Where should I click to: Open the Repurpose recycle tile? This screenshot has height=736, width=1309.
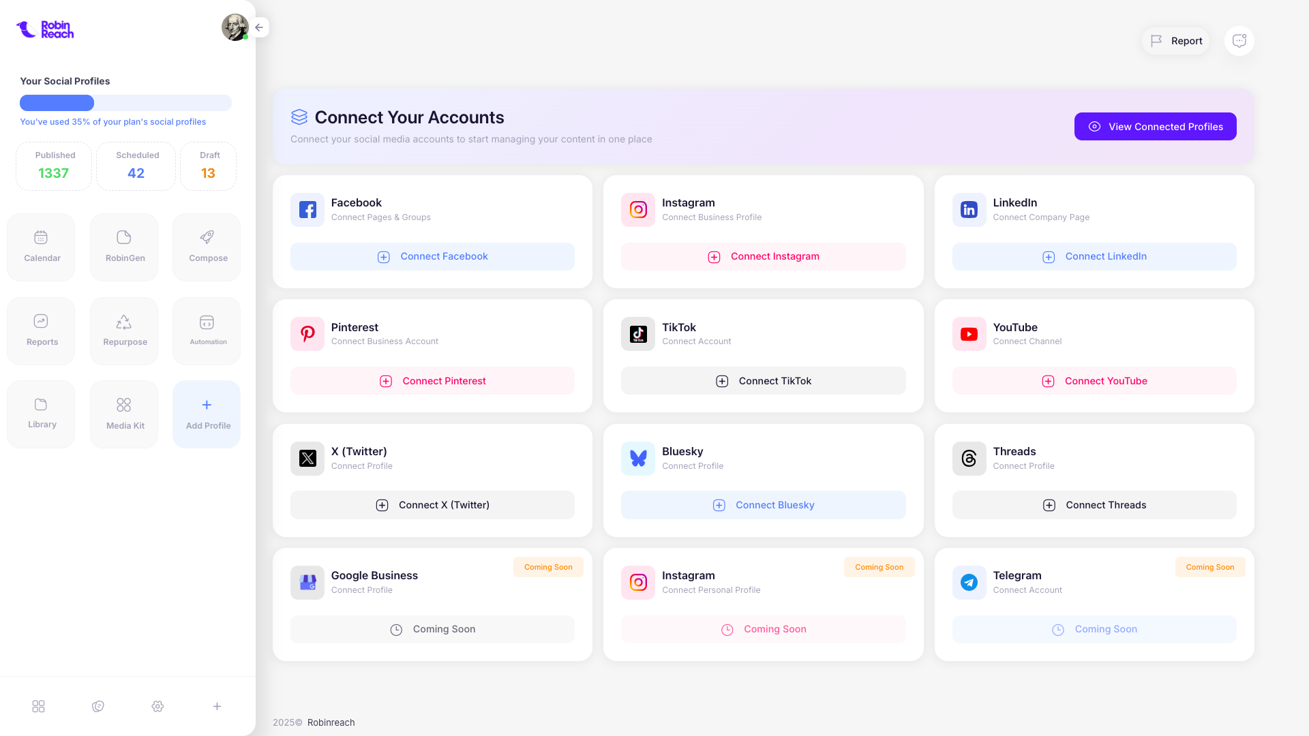[124, 331]
